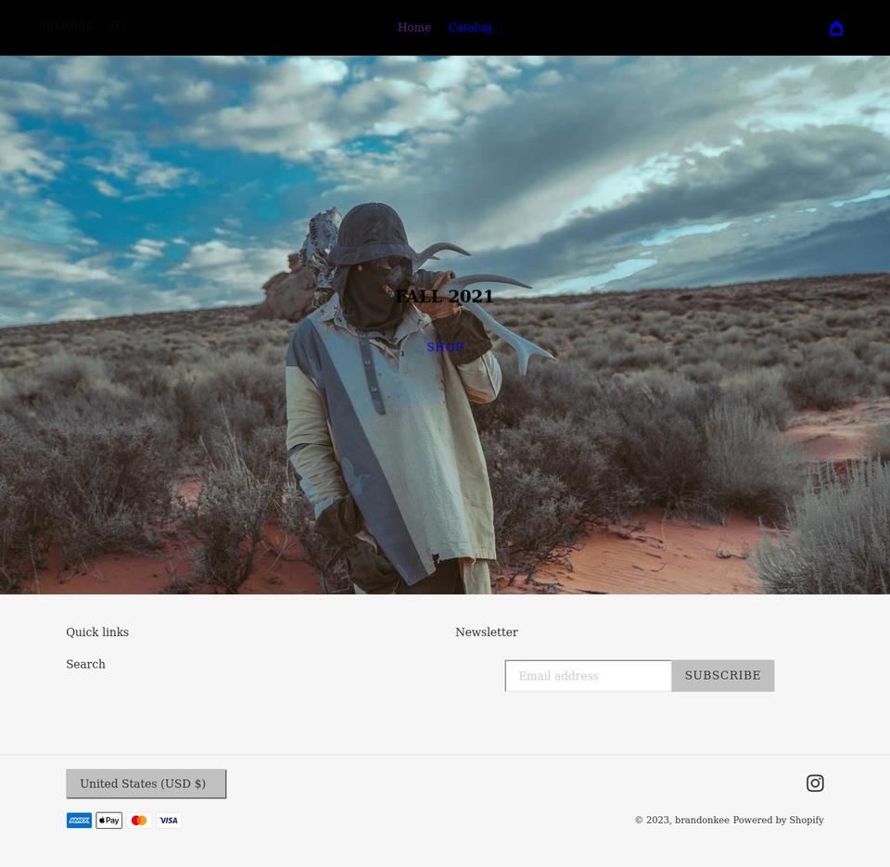Screen dimensions: 890x867
Task: Open the Instagram social icon
Action: pos(815,783)
